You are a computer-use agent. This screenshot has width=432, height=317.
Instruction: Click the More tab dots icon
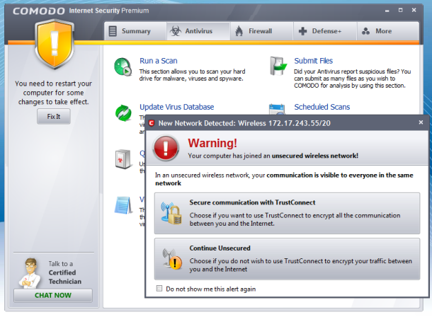tap(365, 31)
